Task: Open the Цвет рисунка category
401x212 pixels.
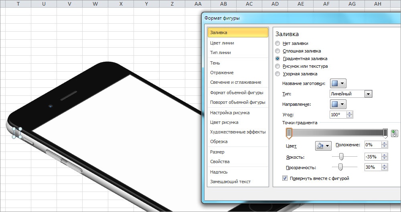Action: point(224,122)
